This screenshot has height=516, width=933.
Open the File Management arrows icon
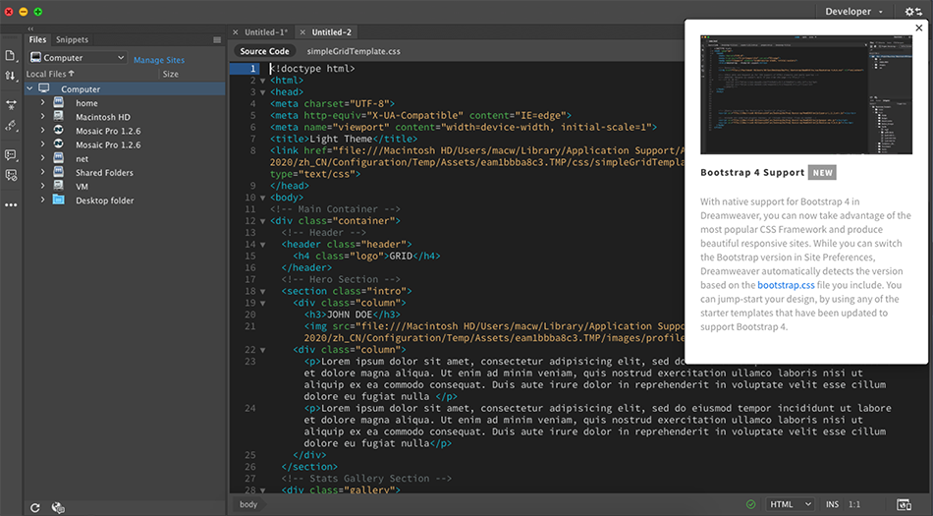[10, 76]
